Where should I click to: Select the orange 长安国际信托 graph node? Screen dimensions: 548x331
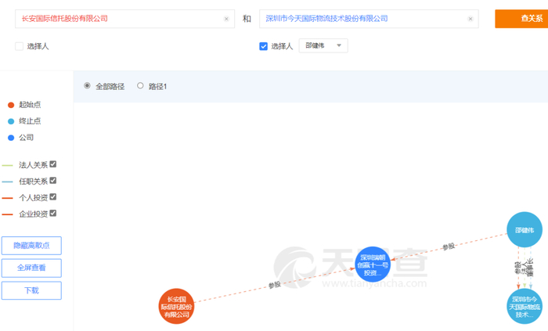[176, 306]
